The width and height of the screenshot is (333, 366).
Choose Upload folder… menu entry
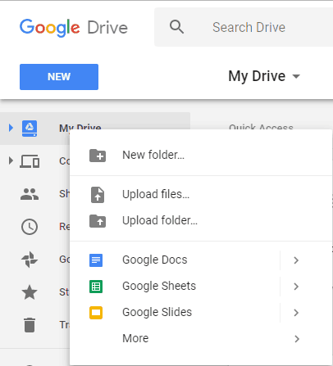(201, 220)
